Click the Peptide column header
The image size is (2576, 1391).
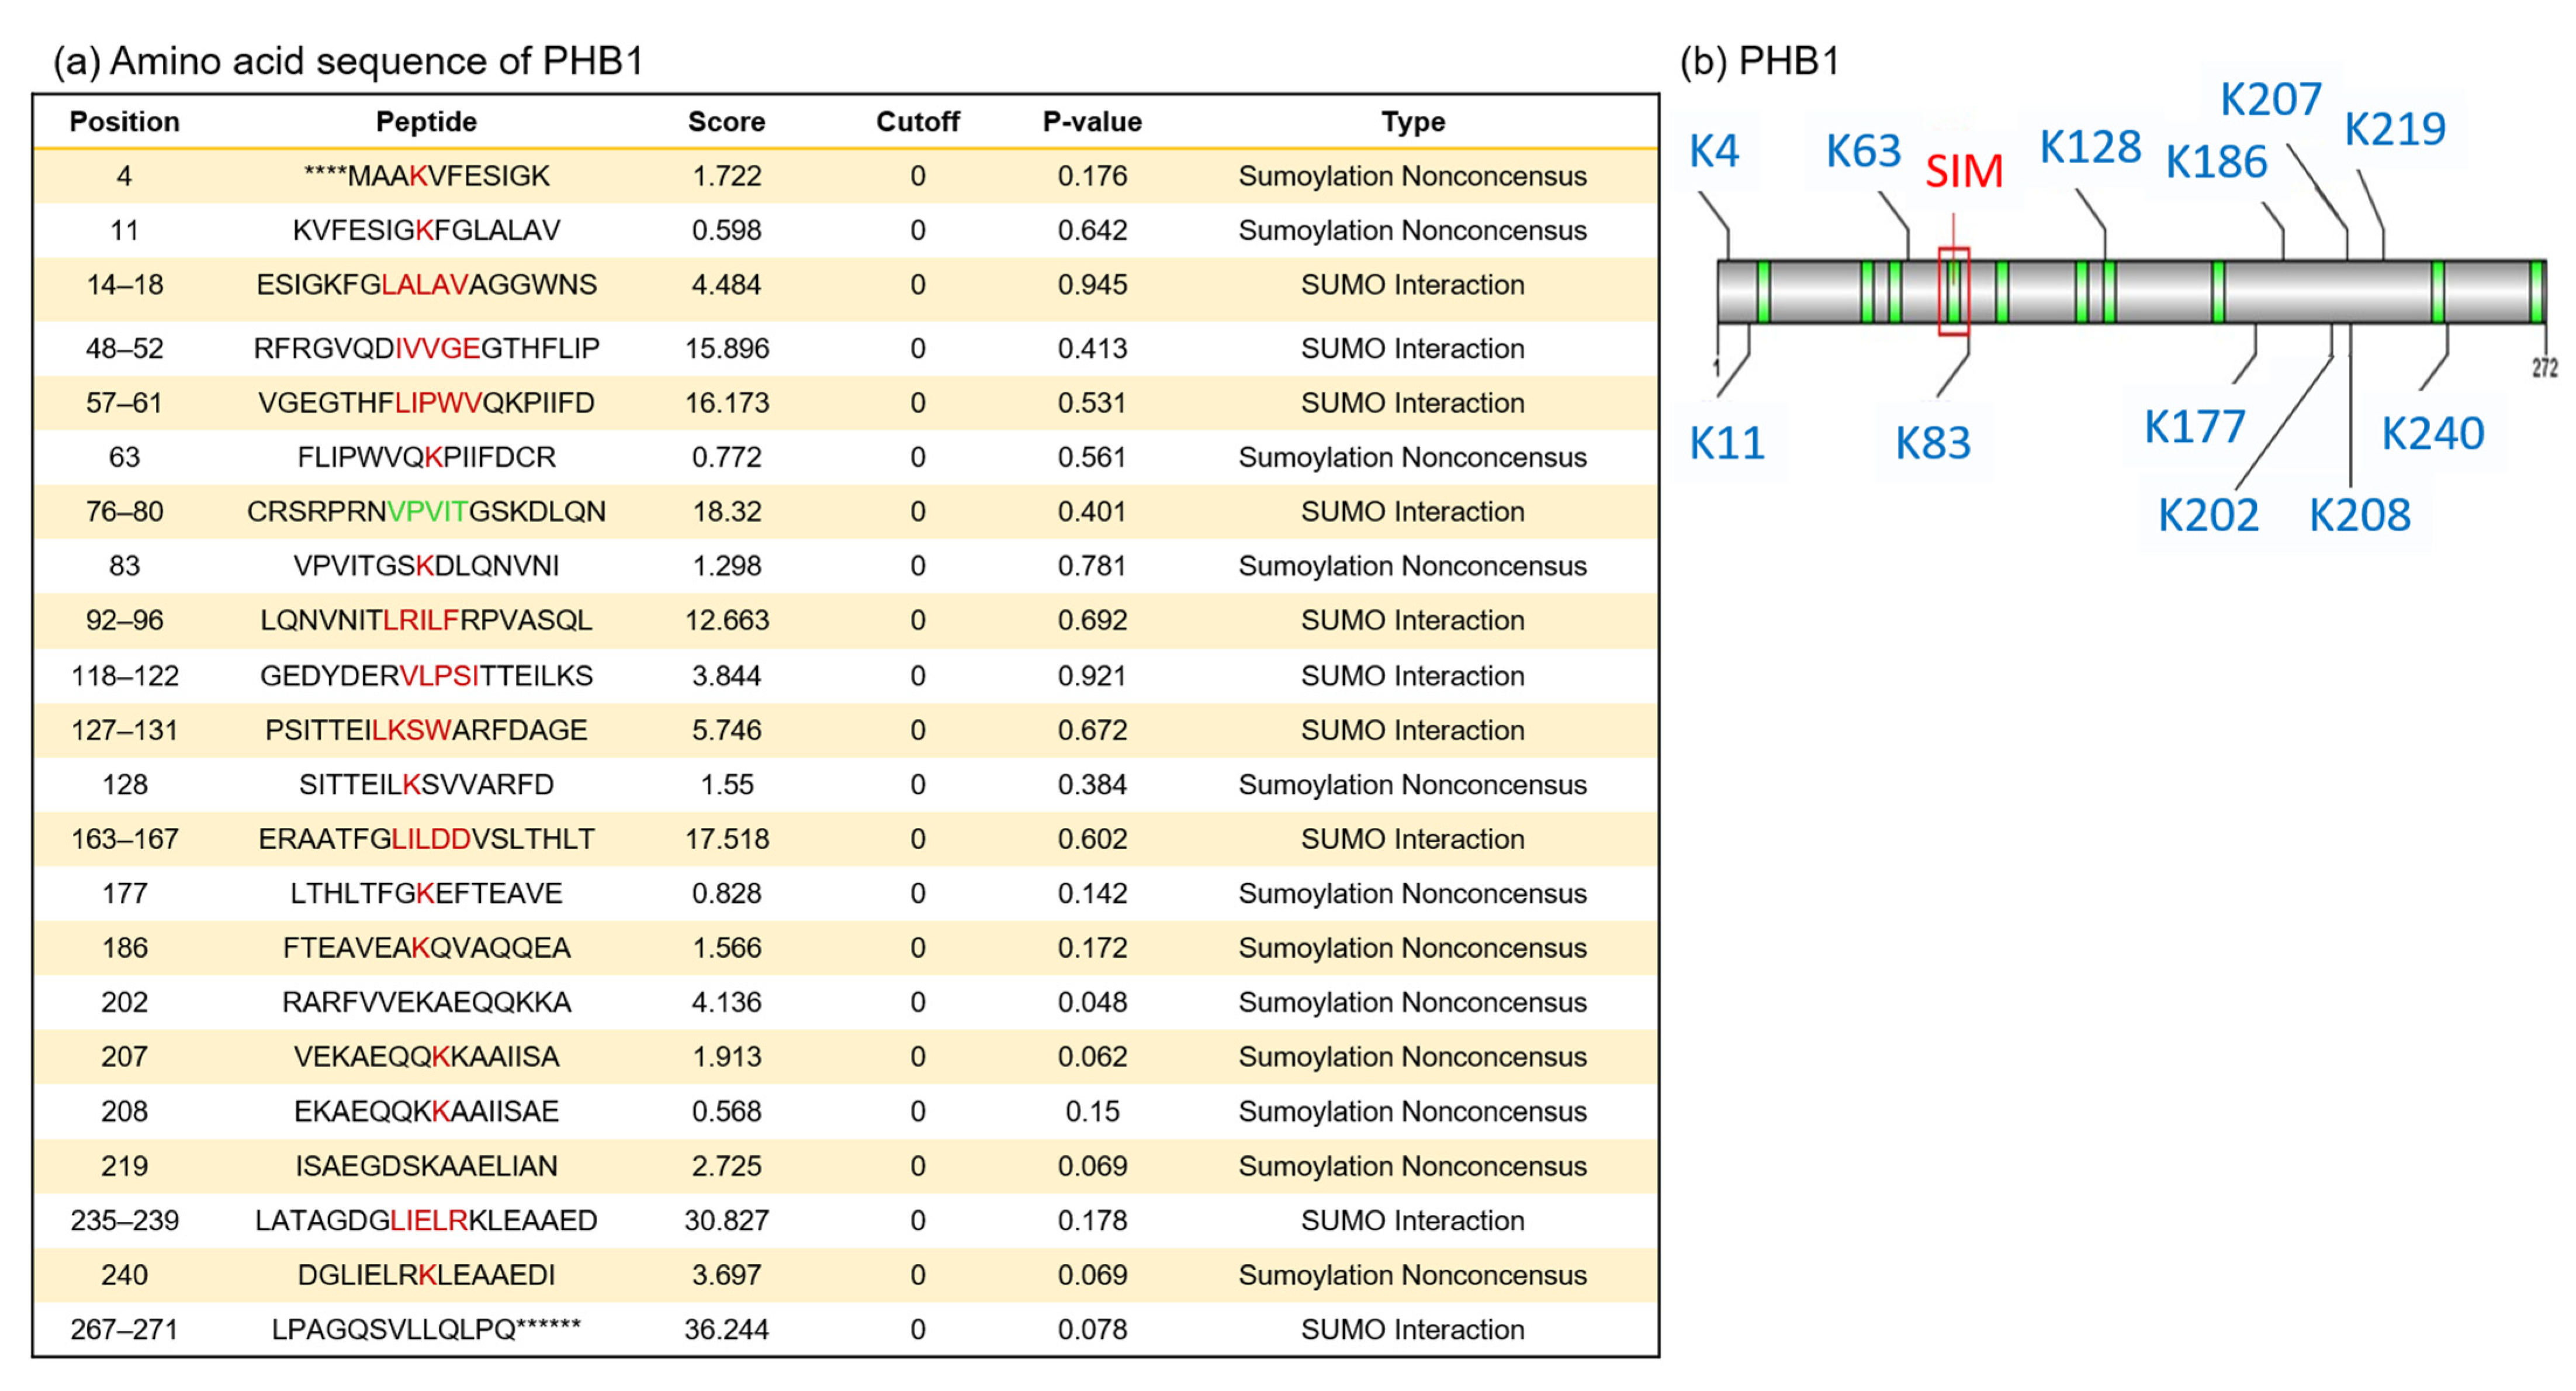(426, 121)
